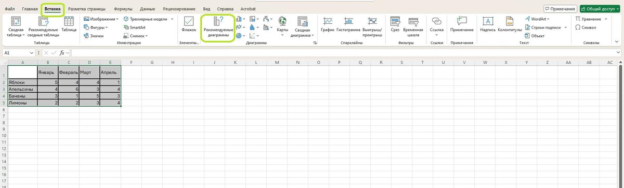Image resolution: width=624 pixels, height=188 pixels.
Task: Switch to the Вид tab
Action: 206,9
